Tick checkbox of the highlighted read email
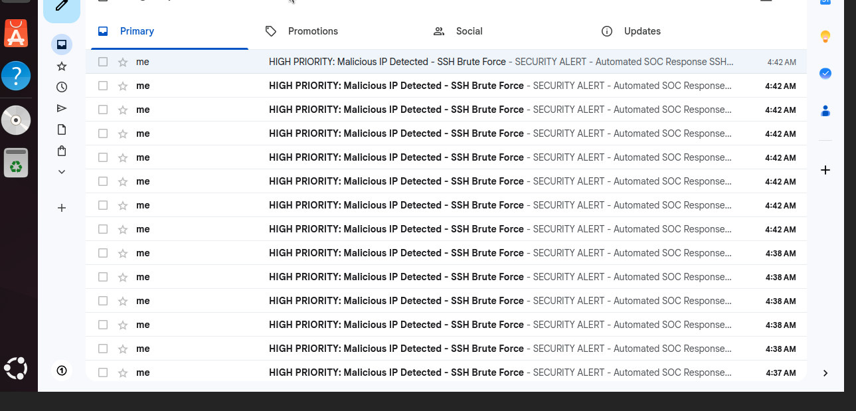The width and height of the screenshot is (856, 411). pyautogui.click(x=103, y=62)
